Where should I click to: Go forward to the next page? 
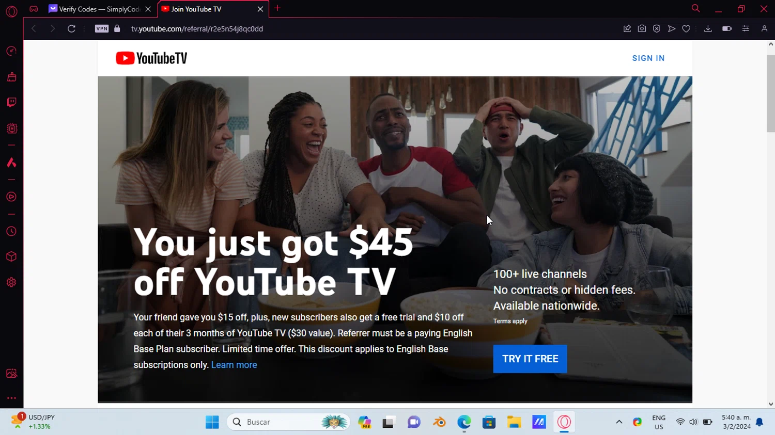click(x=52, y=29)
